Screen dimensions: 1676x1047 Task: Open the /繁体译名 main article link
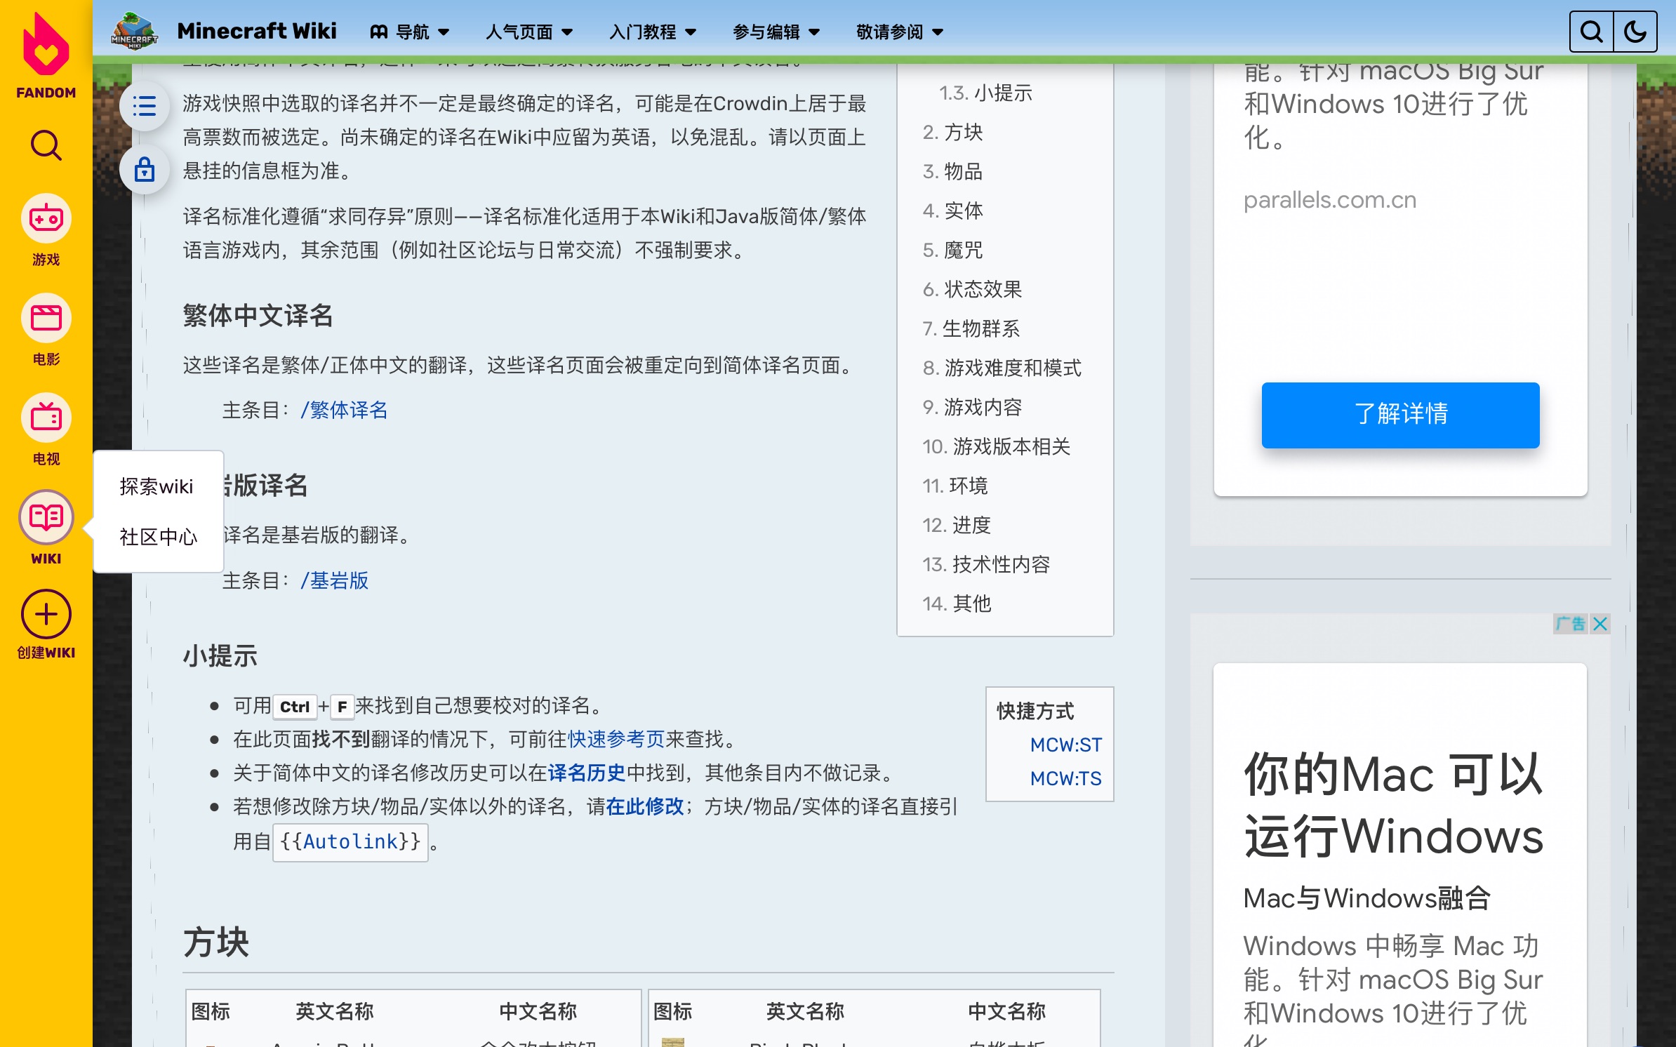(x=344, y=410)
